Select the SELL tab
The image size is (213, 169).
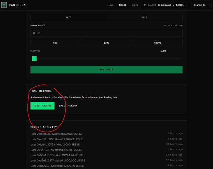tap(144, 17)
